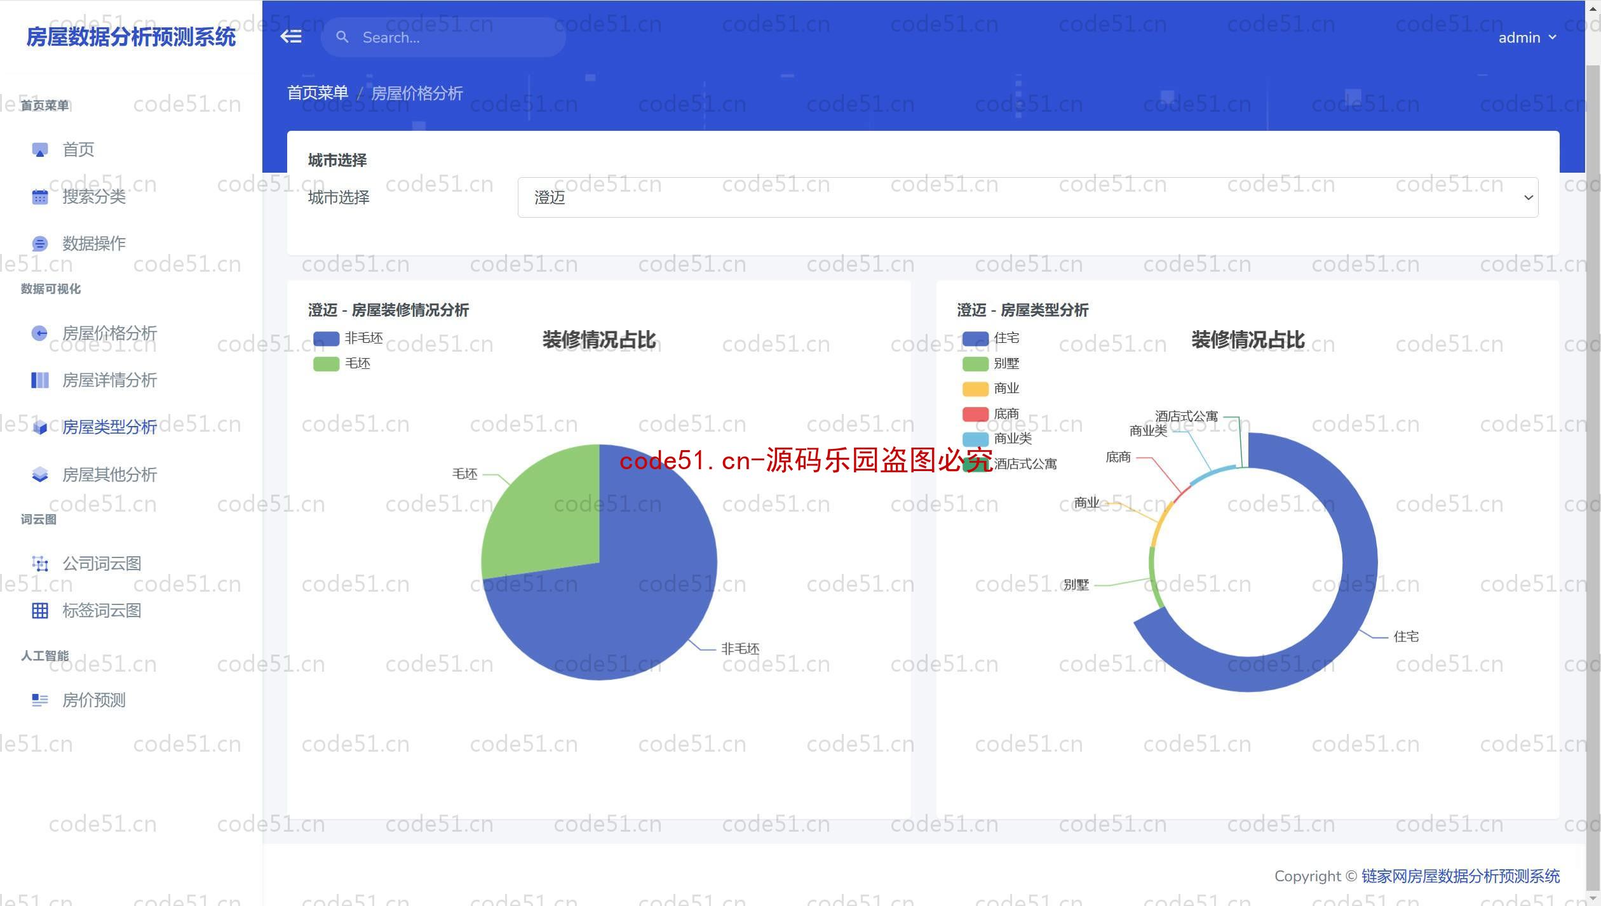Click the 住宅 donut label

[x=1406, y=637]
